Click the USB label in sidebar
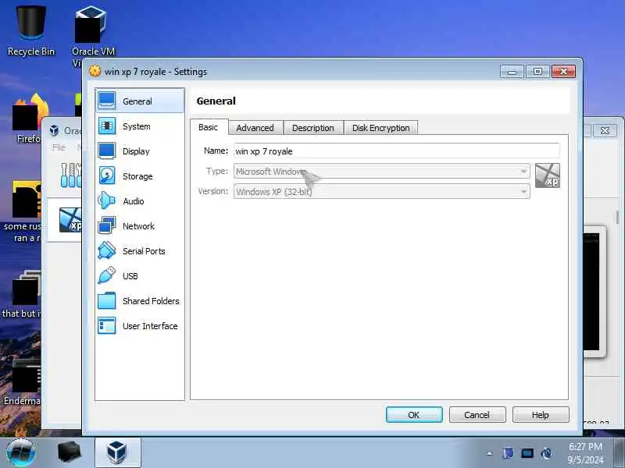This screenshot has height=468, width=625. pos(130,276)
